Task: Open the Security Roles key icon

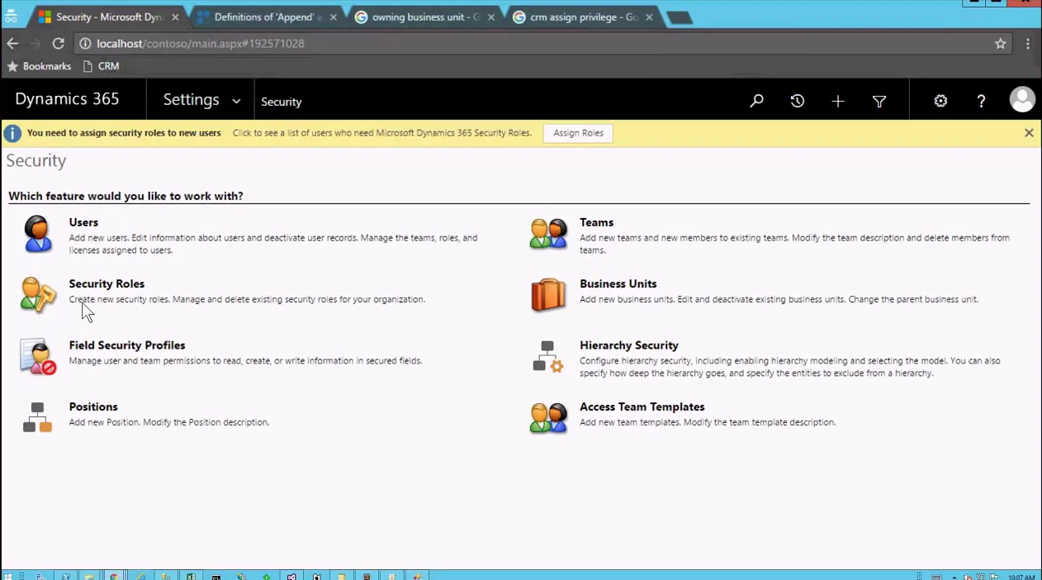Action: pos(37,295)
